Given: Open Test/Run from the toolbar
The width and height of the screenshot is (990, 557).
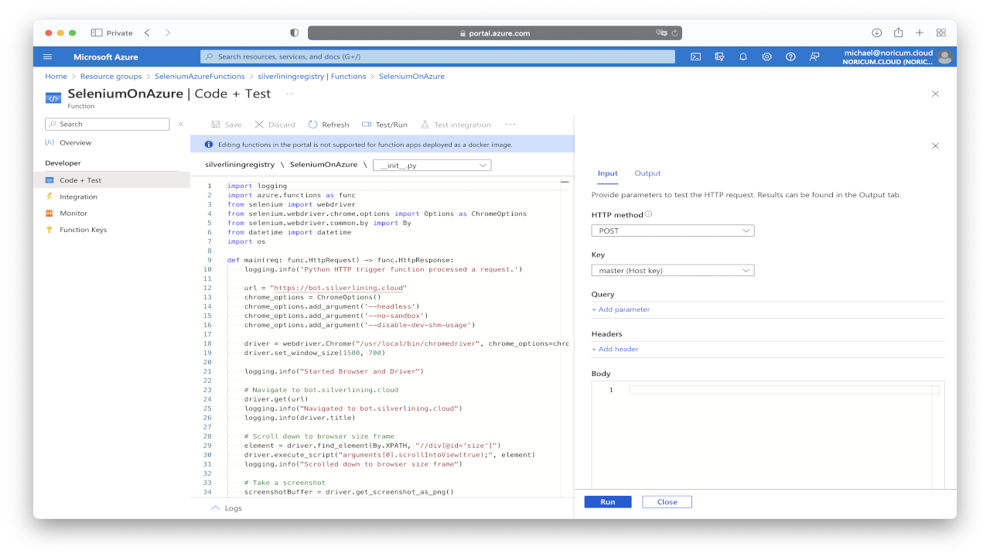Looking at the screenshot, I should tap(384, 125).
